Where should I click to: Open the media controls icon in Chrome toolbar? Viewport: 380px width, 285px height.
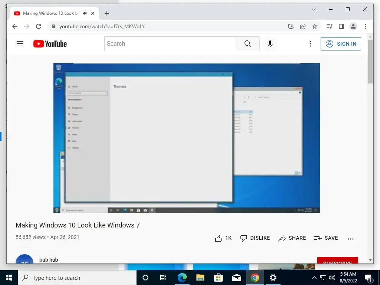click(x=329, y=26)
